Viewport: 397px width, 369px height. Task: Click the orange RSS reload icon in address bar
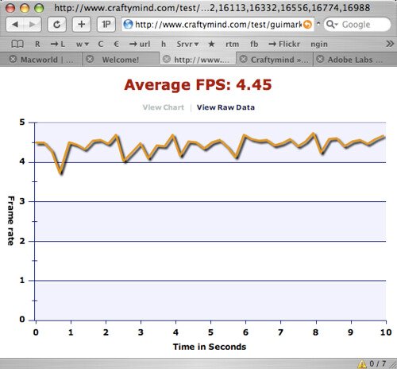307,25
